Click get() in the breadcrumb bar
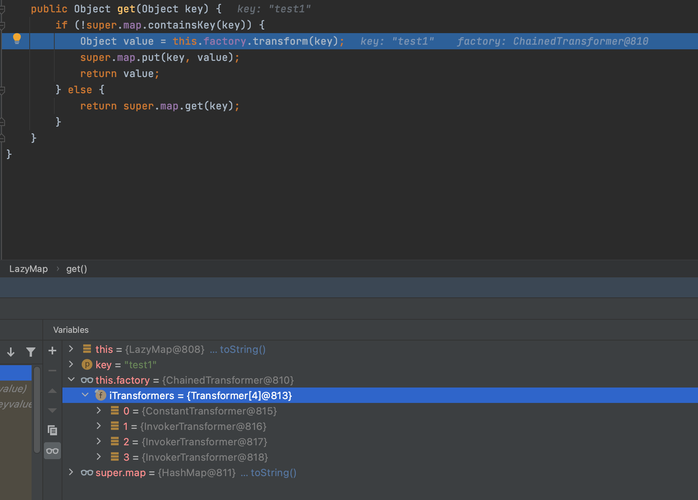The width and height of the screenshot is (698, 500). click(x=77, y=269)
